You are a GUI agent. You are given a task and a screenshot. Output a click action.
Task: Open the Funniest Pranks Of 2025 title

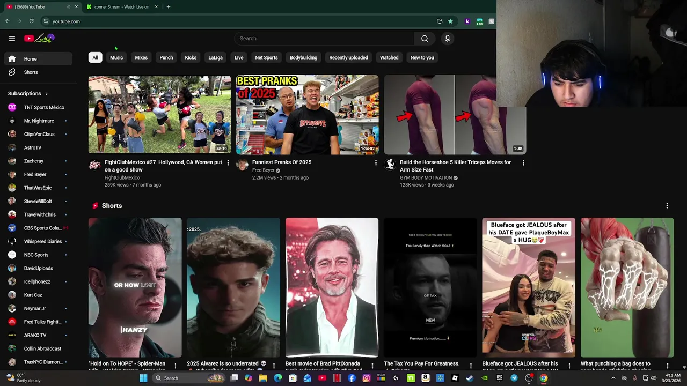click(x=282, y=162)
